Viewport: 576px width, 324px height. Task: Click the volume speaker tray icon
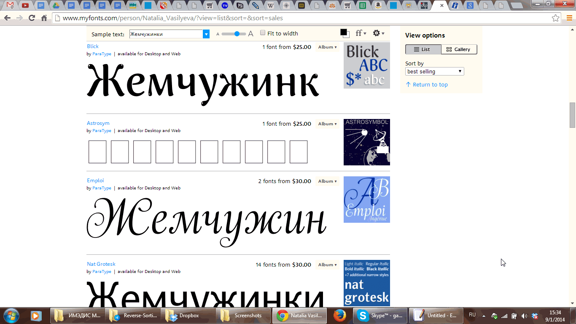[x=524, y=316]
